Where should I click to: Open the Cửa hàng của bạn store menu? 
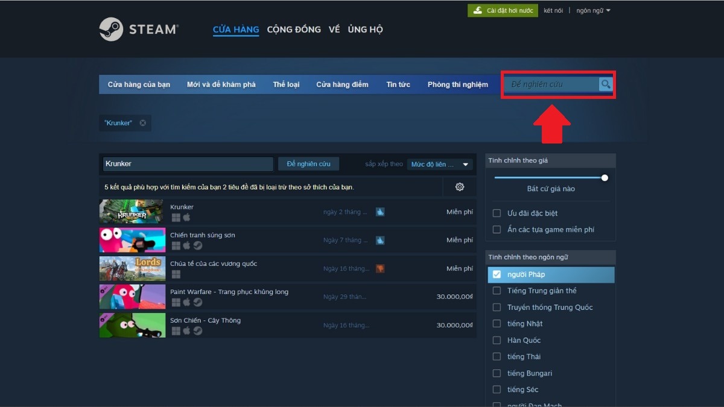coord(139,84)
